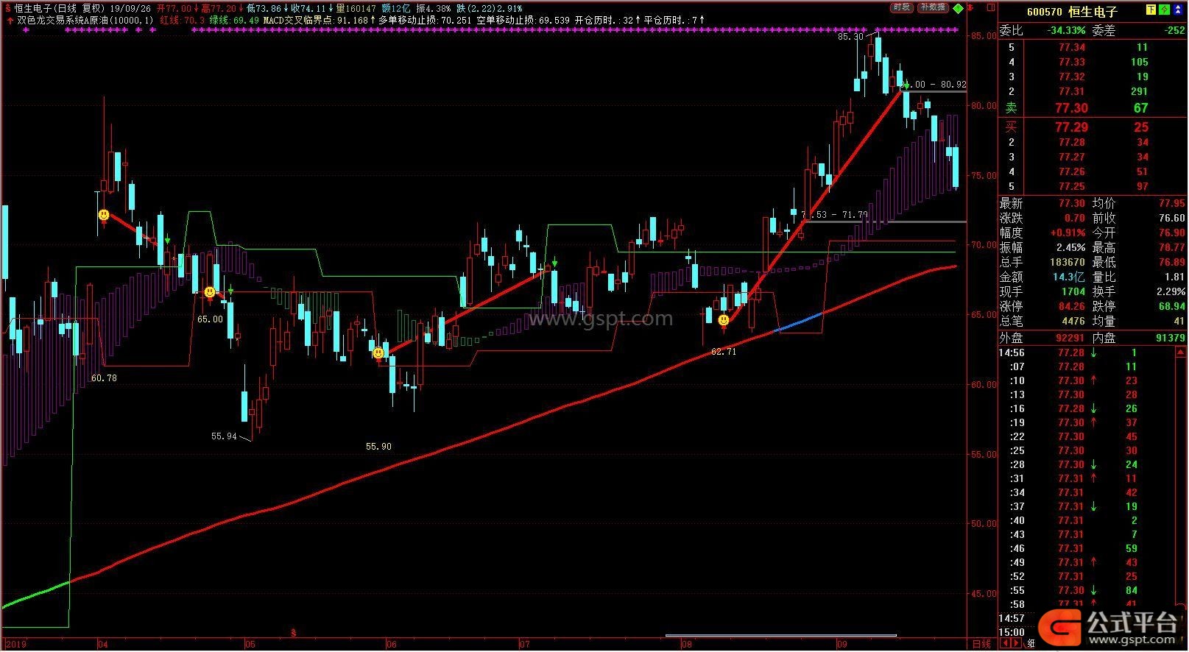This screenshot has width=1189, height=652.
Task: Click the yellow 下 icon by the stock name
Action: coord(1151,10)
